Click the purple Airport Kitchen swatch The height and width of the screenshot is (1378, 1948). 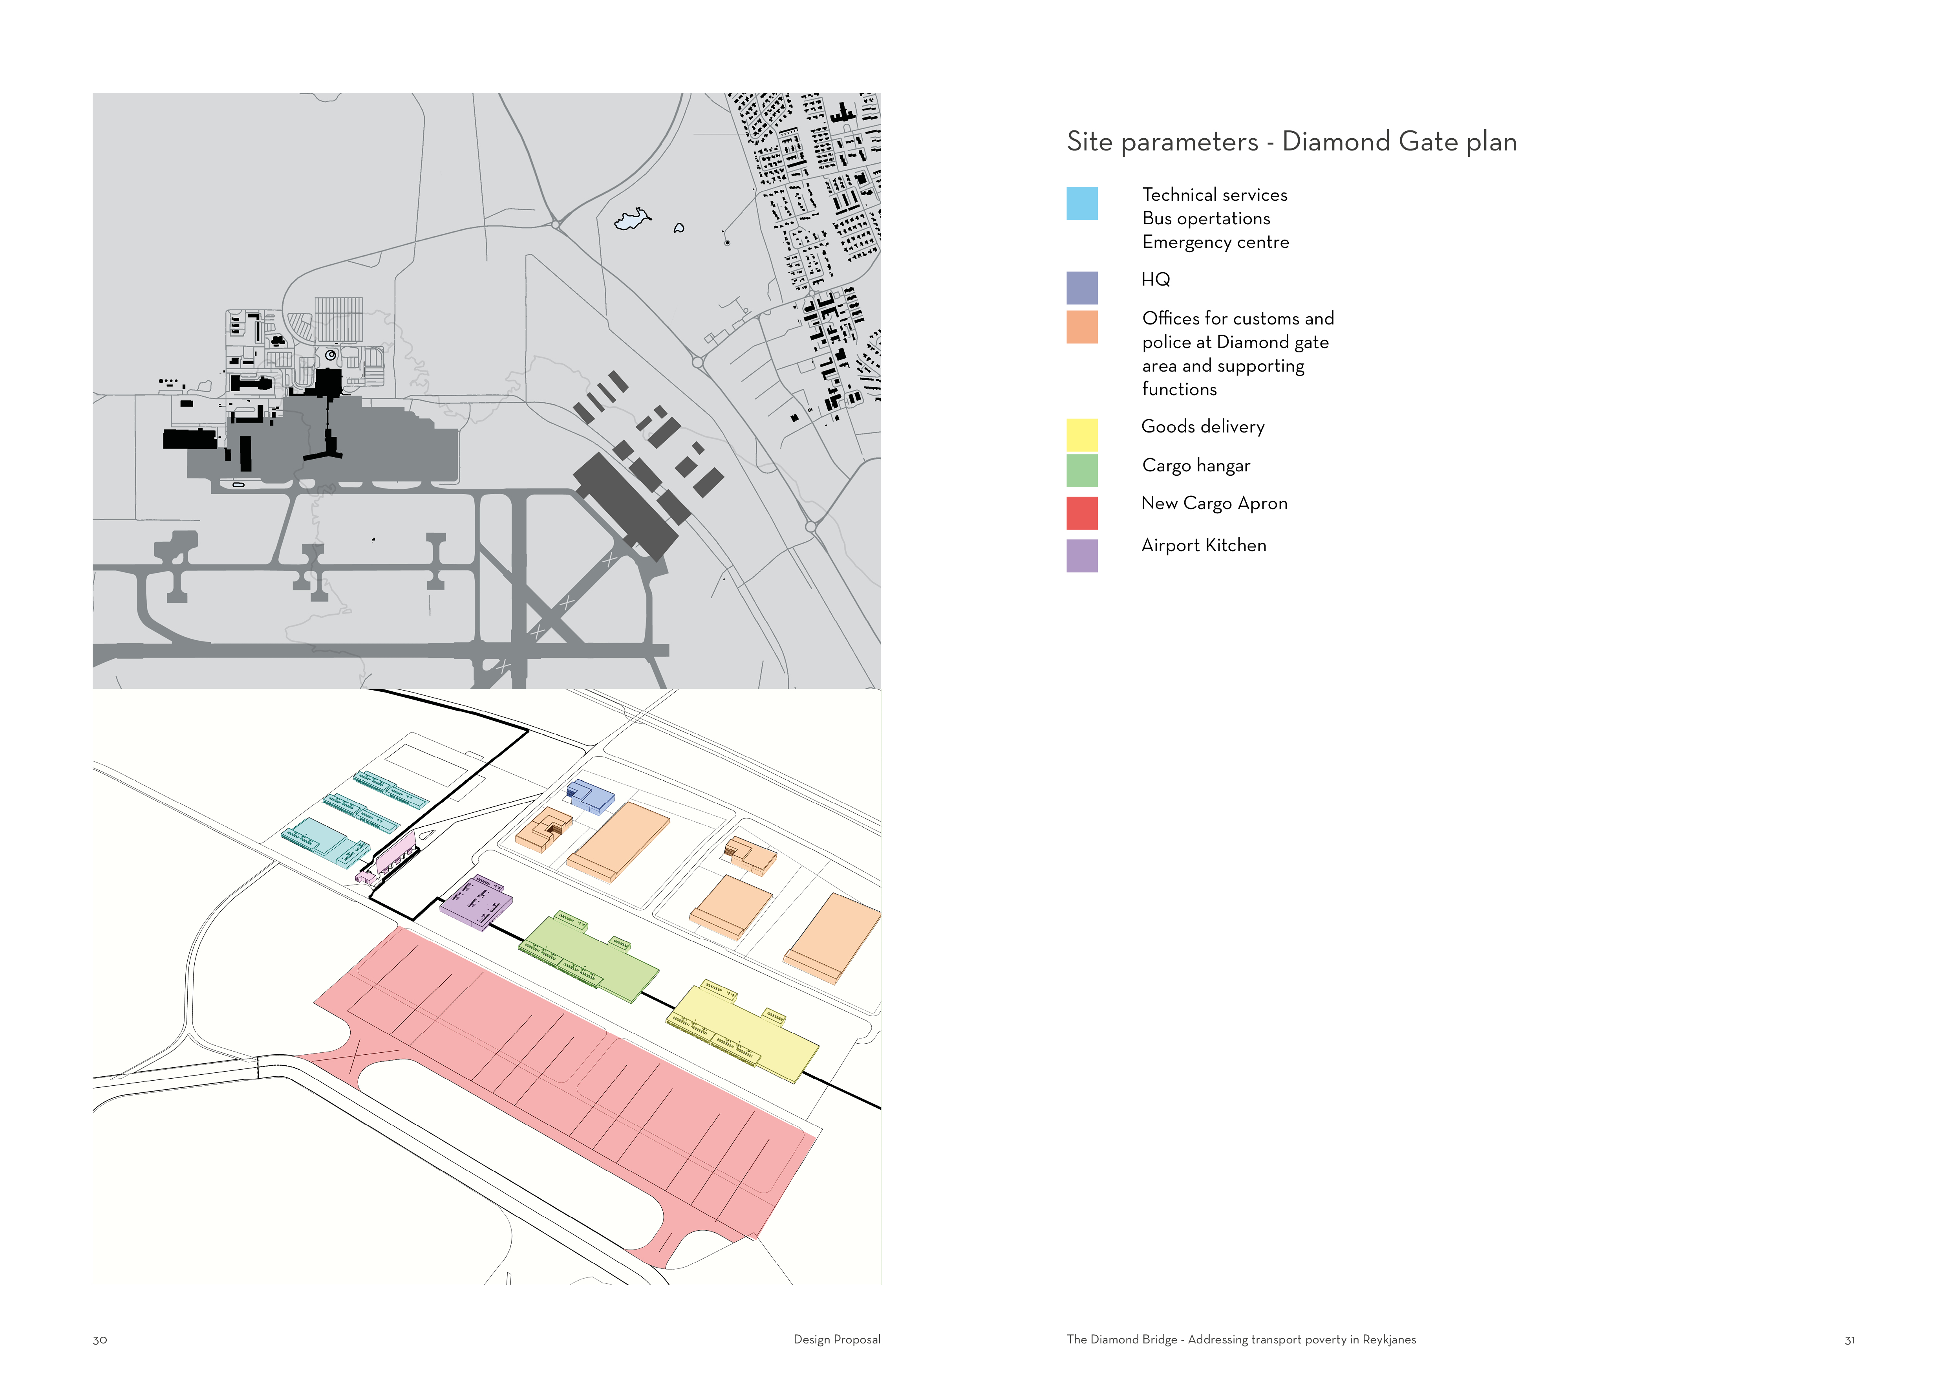1082,556
